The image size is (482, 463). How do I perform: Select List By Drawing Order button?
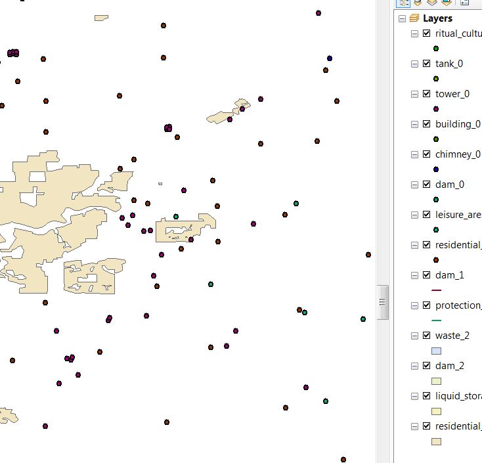coord(403,3)
